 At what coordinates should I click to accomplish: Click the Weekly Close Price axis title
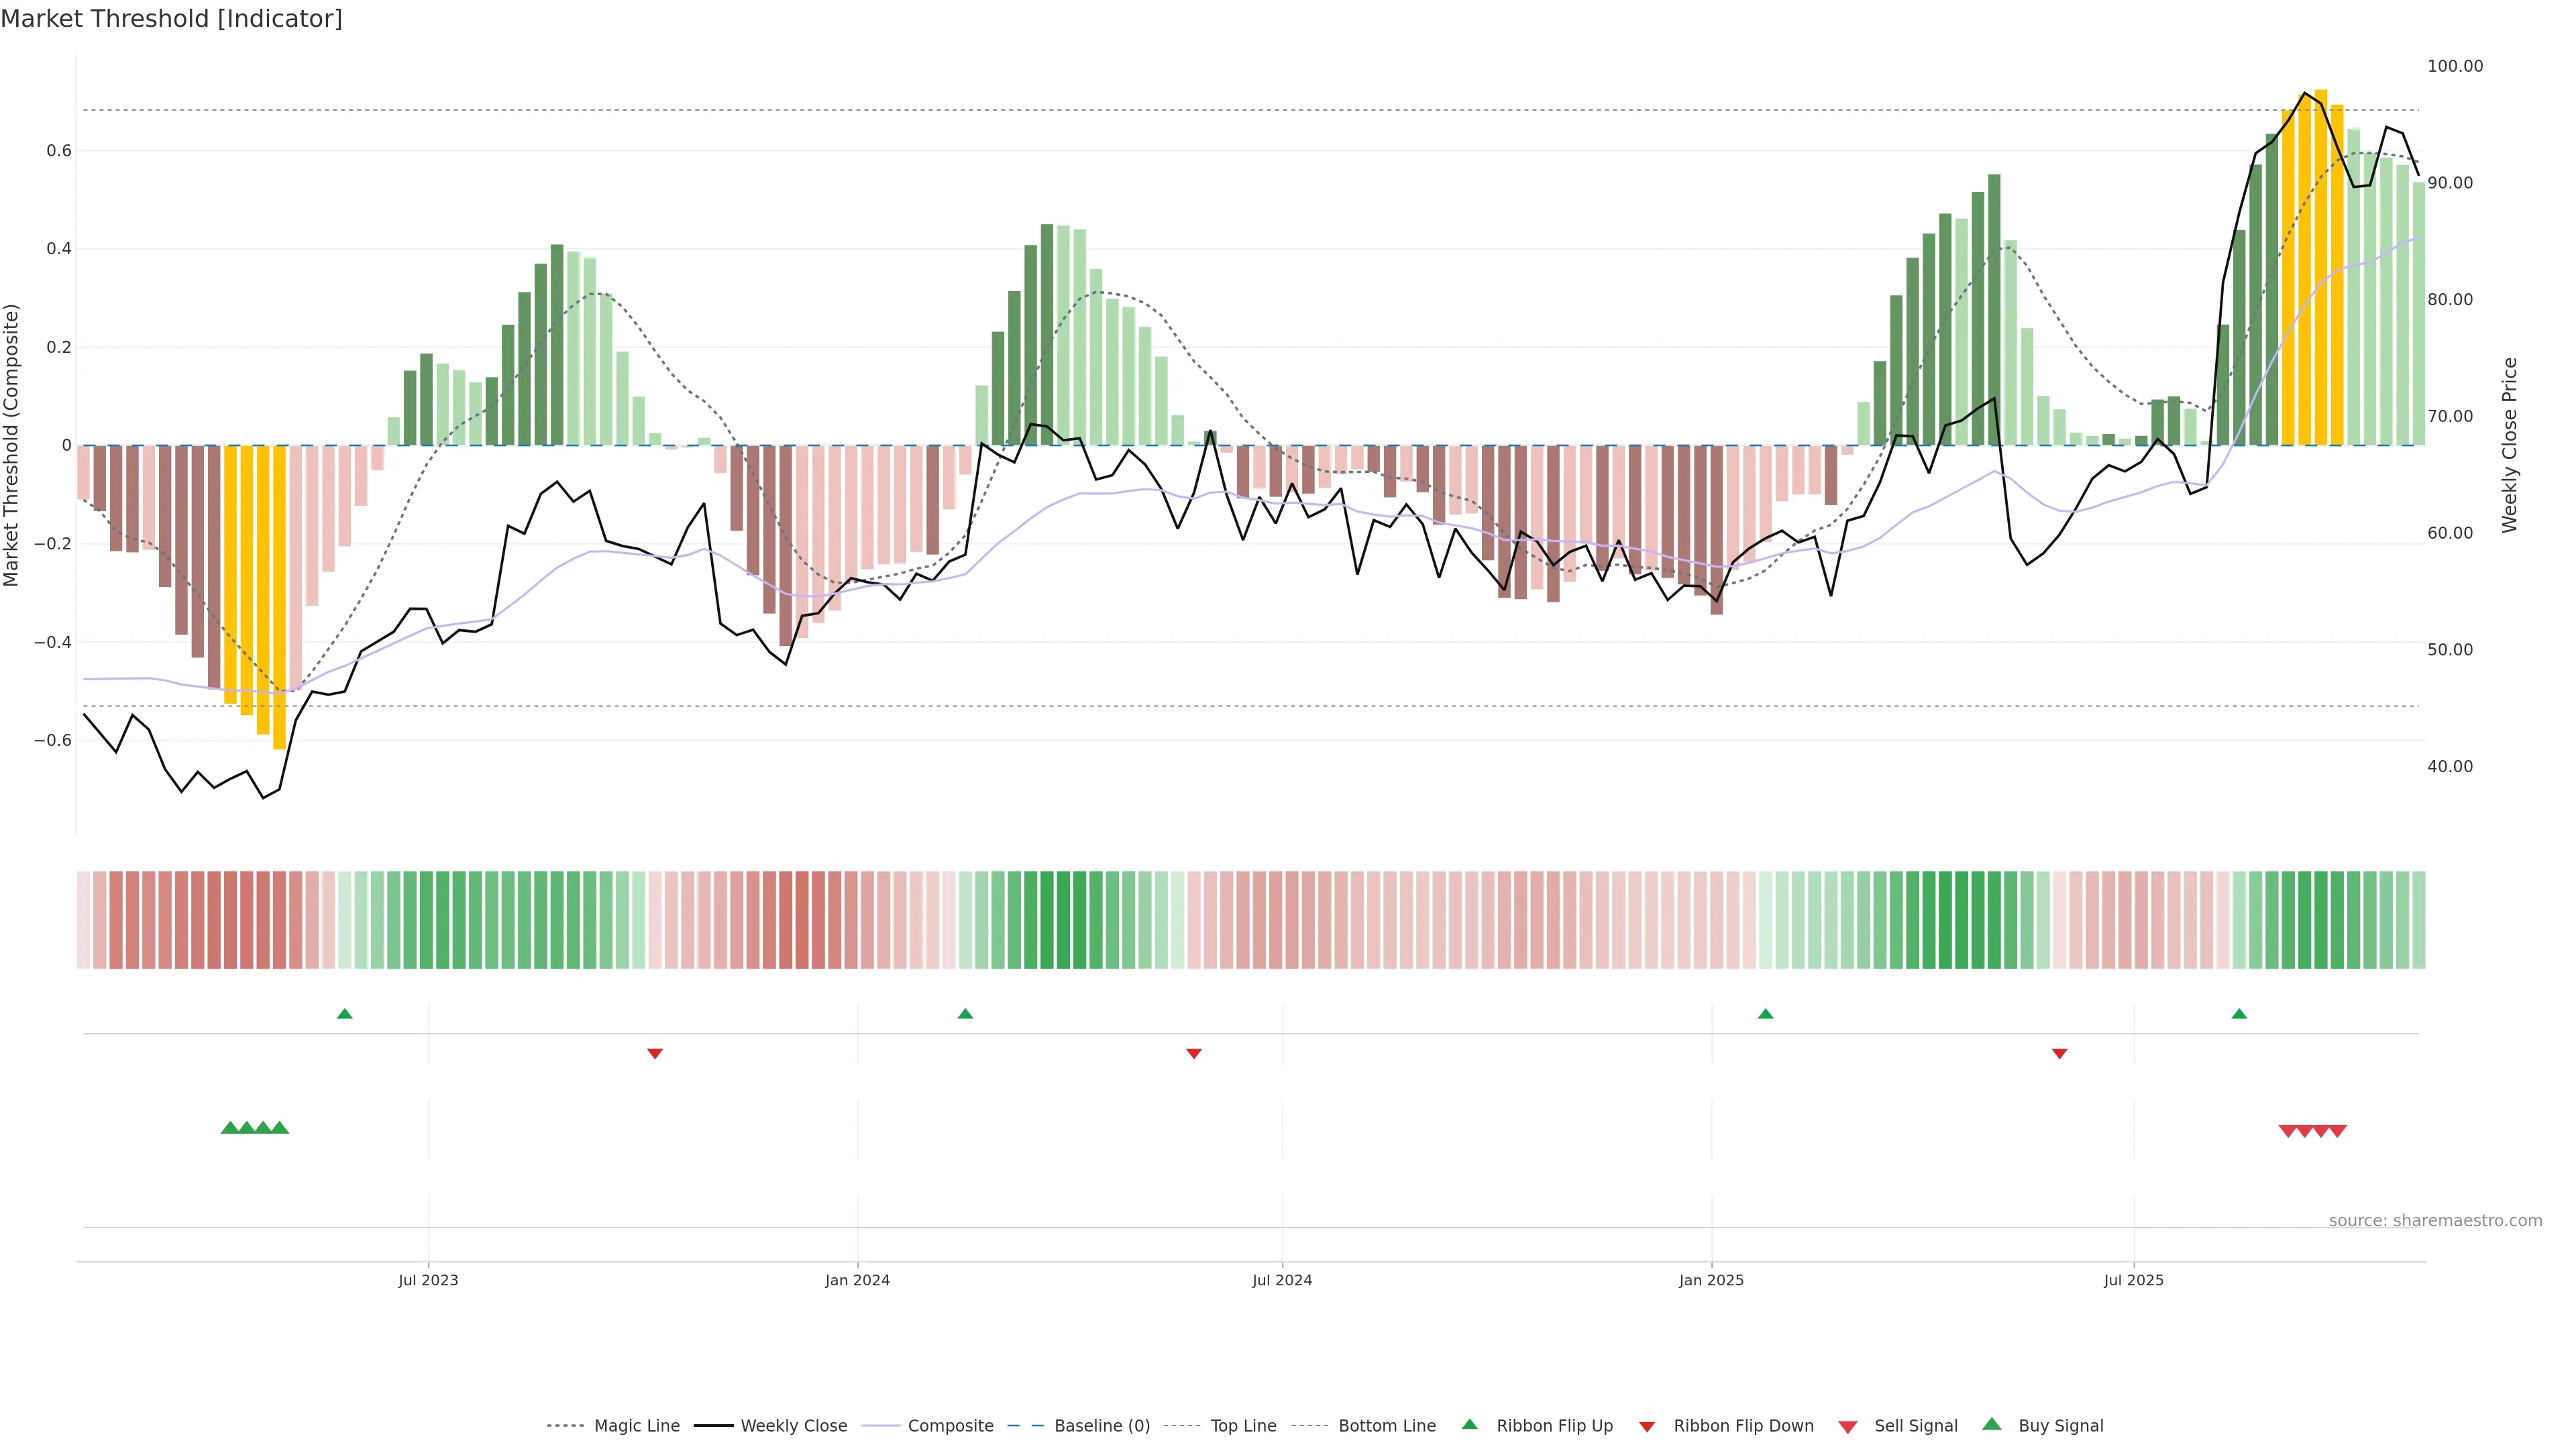[2509, 445]
